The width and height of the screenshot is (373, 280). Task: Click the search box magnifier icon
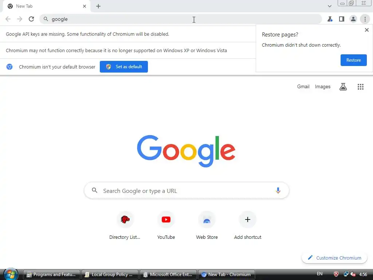94,190
